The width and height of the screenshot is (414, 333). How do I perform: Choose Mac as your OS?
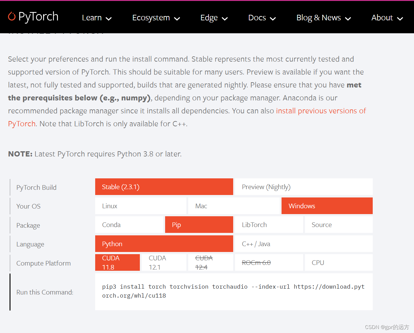234,206
